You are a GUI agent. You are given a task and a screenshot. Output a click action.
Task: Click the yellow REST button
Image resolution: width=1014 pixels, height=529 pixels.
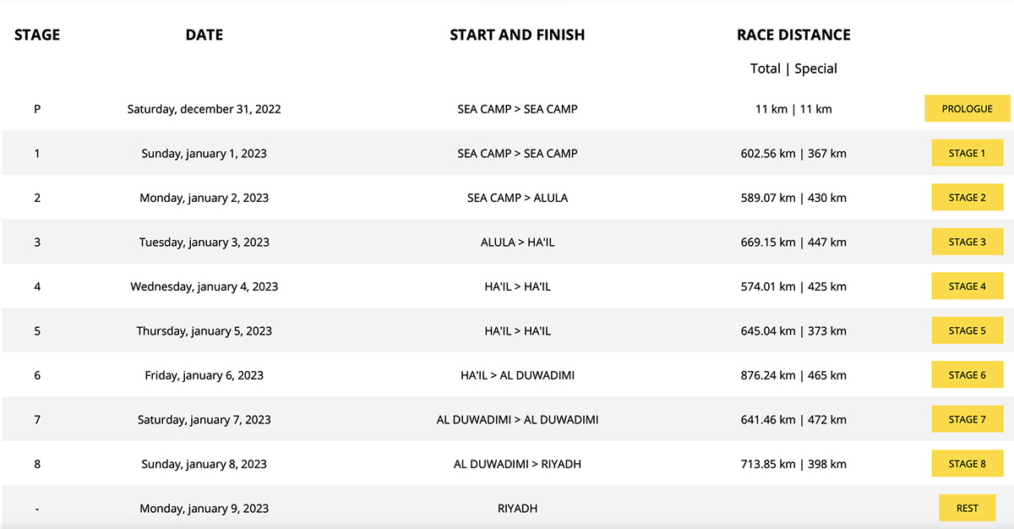(967, 508)
